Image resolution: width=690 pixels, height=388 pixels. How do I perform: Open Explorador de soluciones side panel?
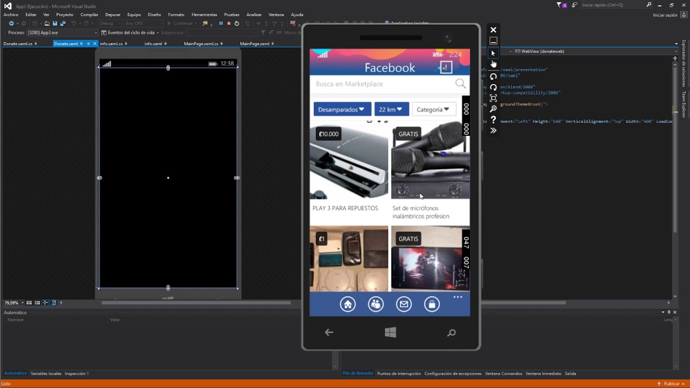pos(684,64)
